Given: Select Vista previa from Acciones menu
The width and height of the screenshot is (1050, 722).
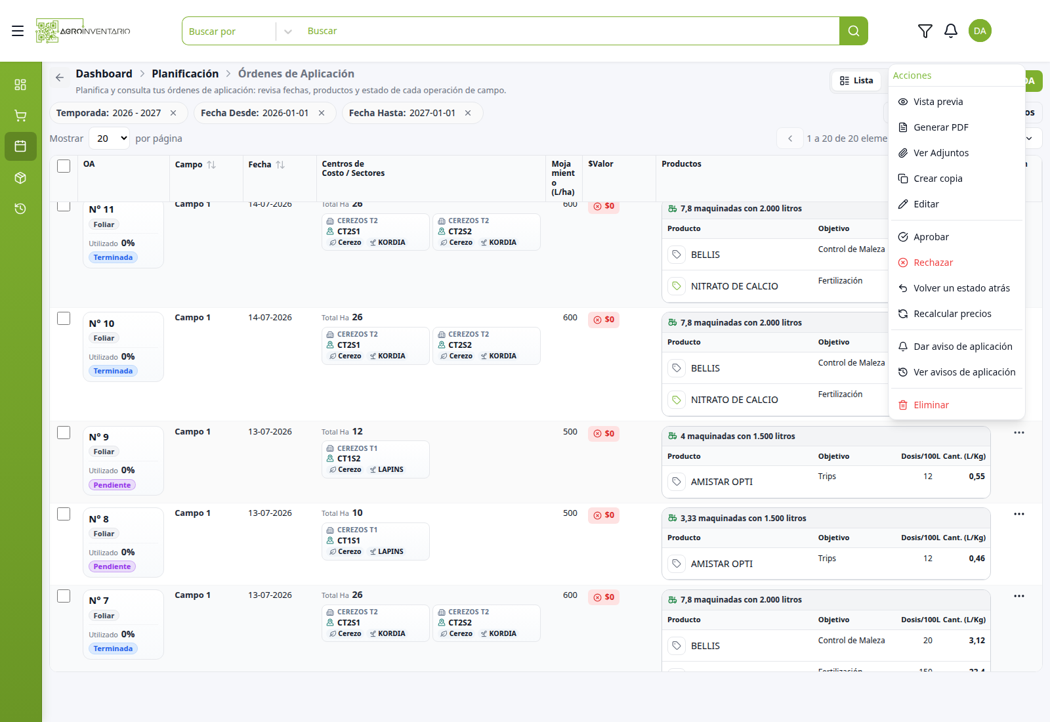Looking at the screenshot, I should point(957,102).
